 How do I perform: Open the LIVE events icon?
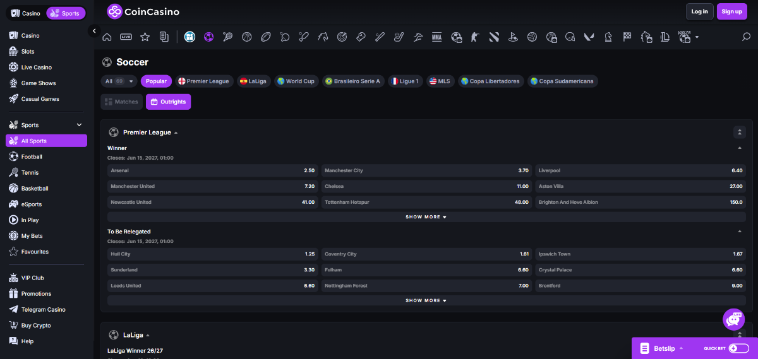tap(126, 37)
